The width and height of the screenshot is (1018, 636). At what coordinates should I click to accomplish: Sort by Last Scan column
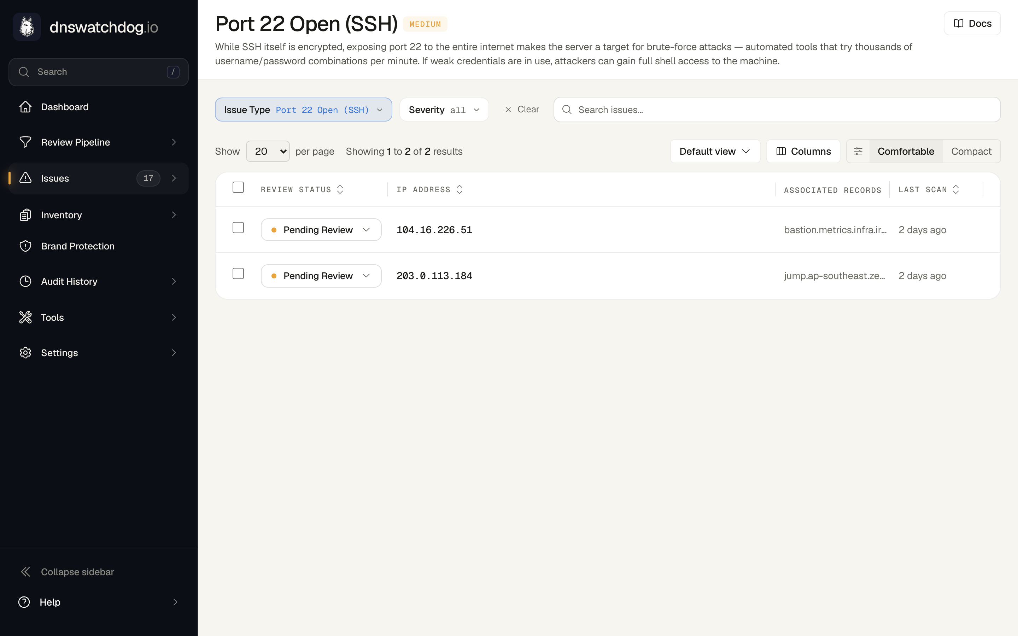pyautogui.click(x=929, y=190)
